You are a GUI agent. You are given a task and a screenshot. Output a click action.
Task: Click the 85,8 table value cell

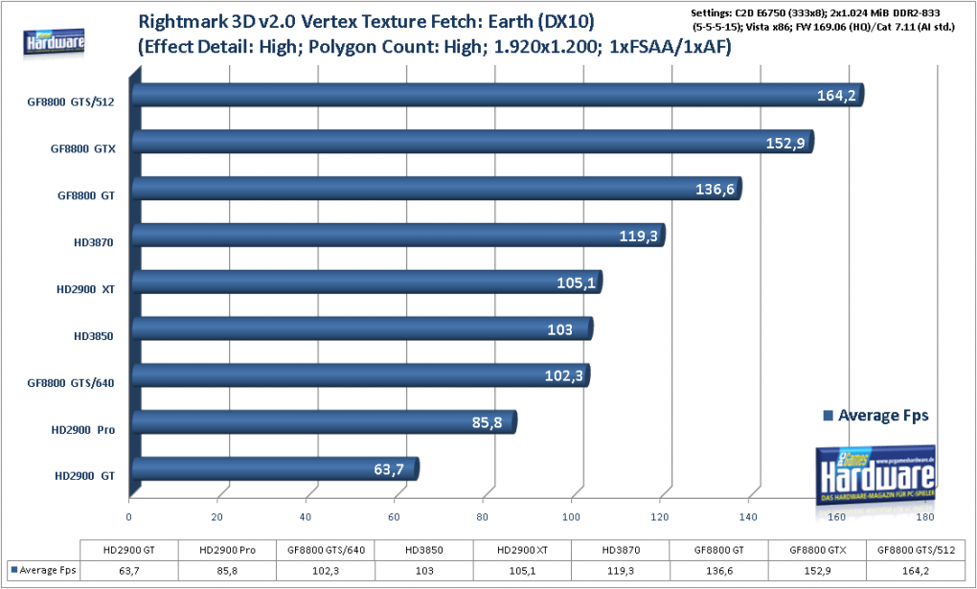[x=227, y=570]
